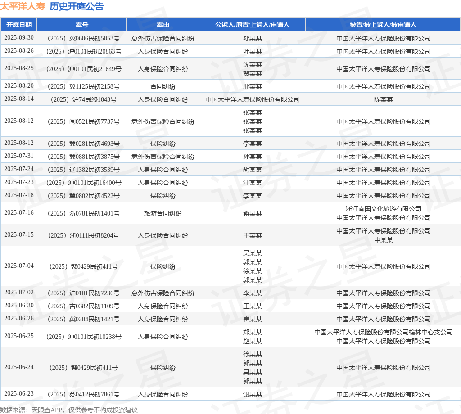Screen dimensions: 461x414
Task: Select the 被告/被上诉人/被申请人 column header
Action: pos(383,25)
